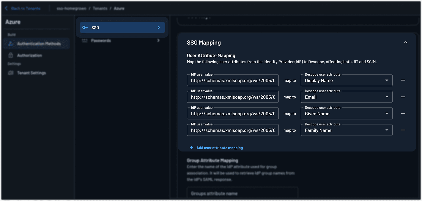Collapse the SSO Mapping section

point(405,43)
